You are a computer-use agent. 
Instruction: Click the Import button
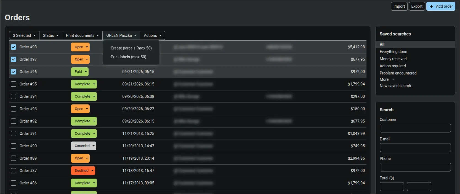click(399, 6)
